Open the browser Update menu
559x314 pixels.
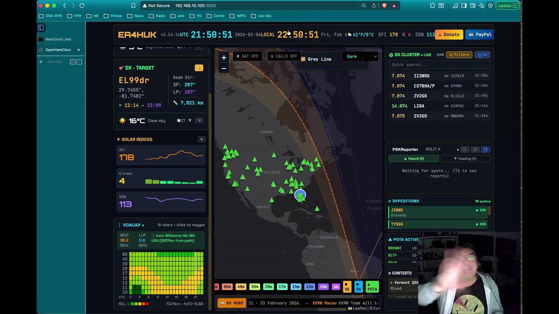pos(508,6)
